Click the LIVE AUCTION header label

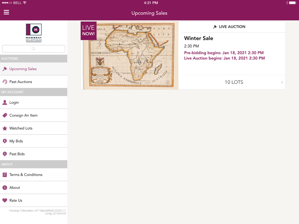[232, 27]
